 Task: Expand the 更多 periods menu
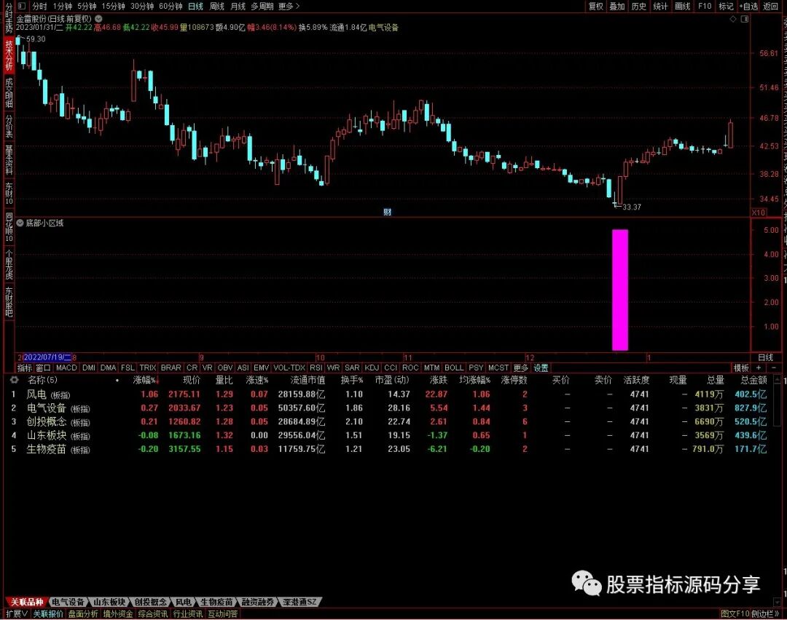289,6
